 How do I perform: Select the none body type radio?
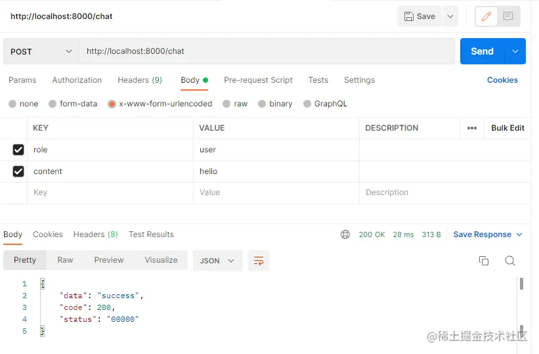tap(12, 104)
